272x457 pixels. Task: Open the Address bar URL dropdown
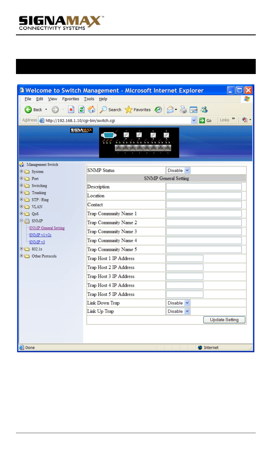[x=194, y=120]
